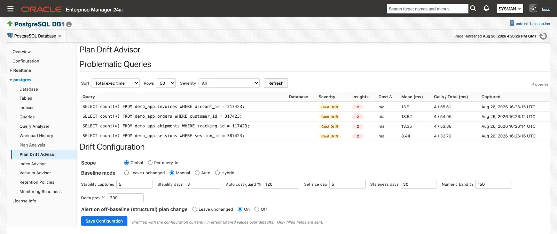Image resolution: width=557 pixels, height=234 pixels.
Task: Click the green up status arrow
Action: pyautogui.click(x=10, y=24)
